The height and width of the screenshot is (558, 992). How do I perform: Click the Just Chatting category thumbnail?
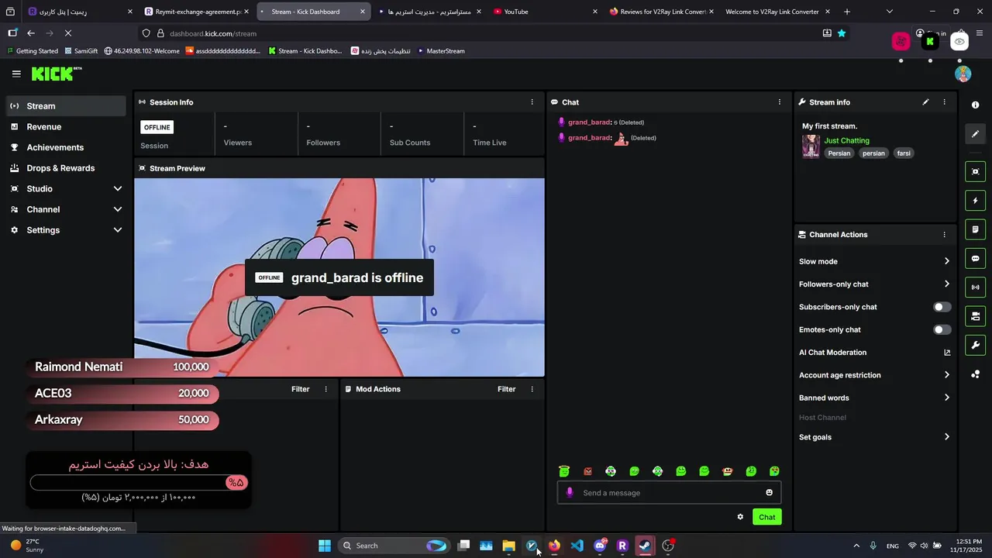coord(811,146)
